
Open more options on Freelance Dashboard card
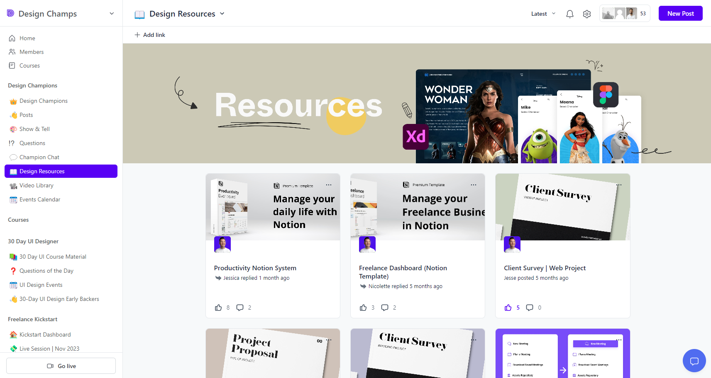(474, 185)
